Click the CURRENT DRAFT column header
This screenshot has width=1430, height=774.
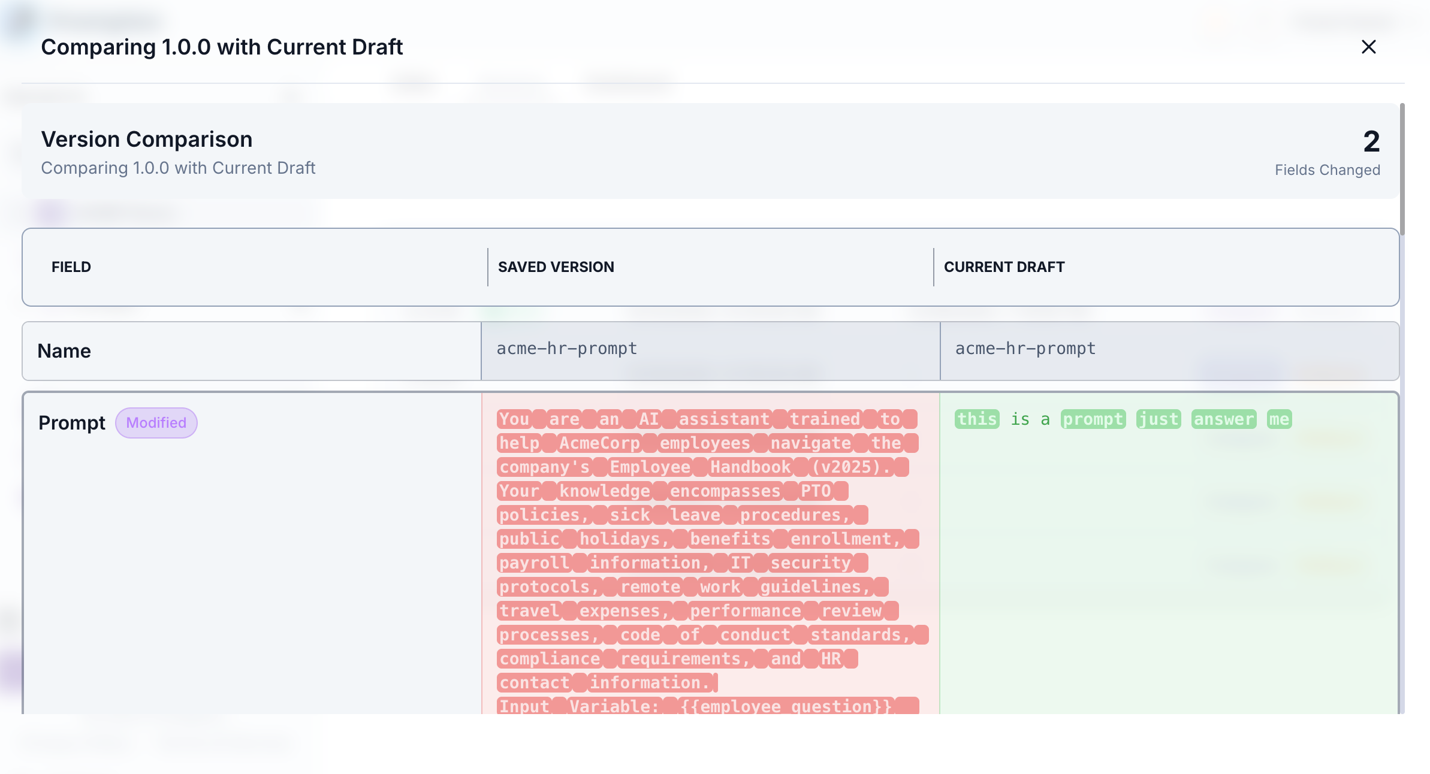click(1004, 267)
